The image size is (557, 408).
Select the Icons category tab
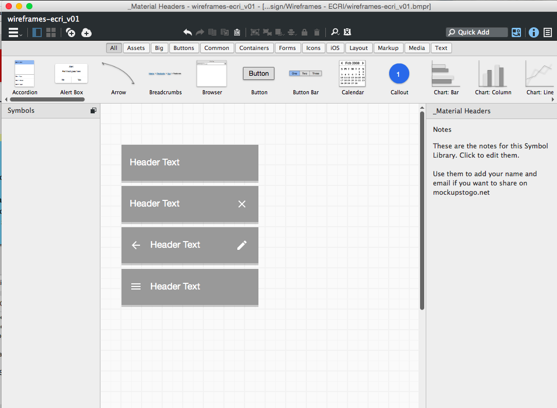pyautogui.click(x=314, y=48)
